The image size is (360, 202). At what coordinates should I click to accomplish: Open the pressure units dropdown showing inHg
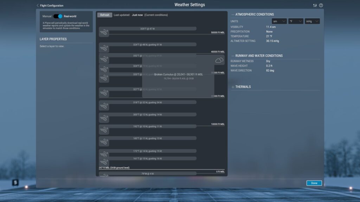click(312, 21)
